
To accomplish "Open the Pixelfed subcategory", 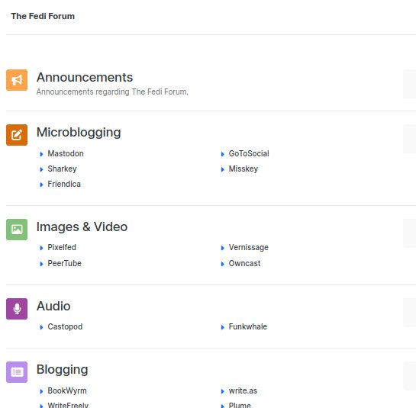I will (62, 247).
